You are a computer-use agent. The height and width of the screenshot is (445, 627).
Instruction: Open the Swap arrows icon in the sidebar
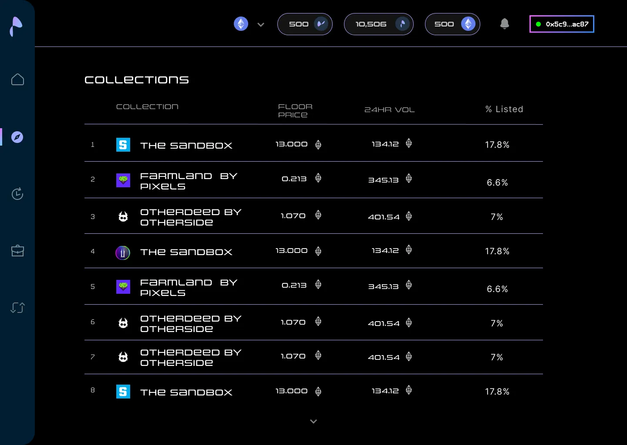point(17,308)
